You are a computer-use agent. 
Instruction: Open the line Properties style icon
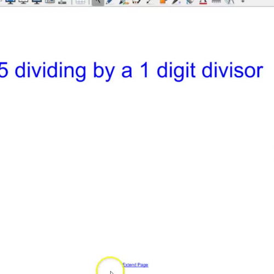pos(216,2)
